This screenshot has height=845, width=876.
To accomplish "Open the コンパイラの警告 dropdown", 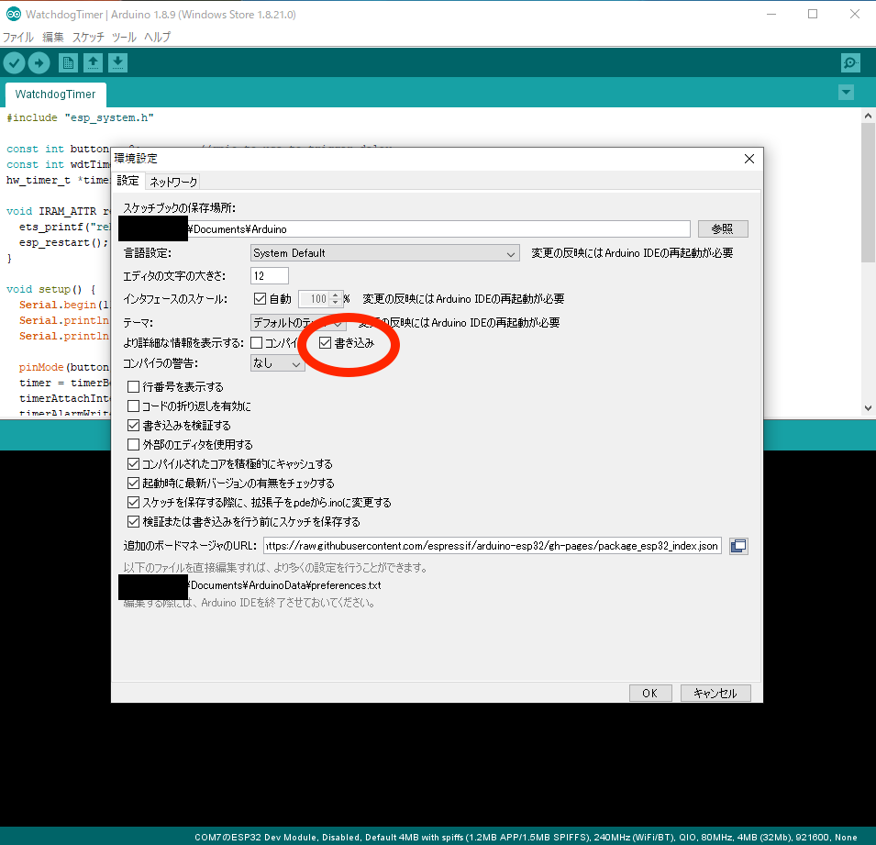I will 278,363.
